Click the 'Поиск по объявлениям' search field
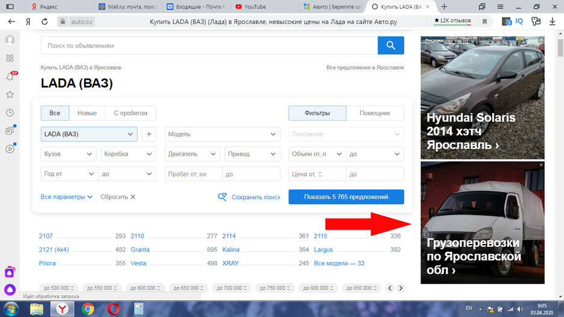The width and height of the screenshot is (564, 317). click(209, 45)
